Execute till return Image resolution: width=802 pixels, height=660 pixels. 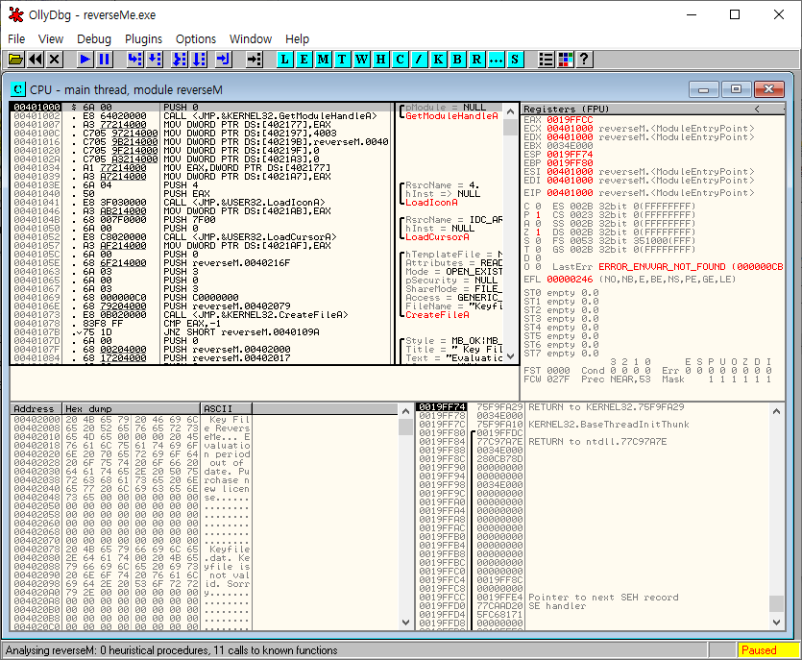point(224,60)
